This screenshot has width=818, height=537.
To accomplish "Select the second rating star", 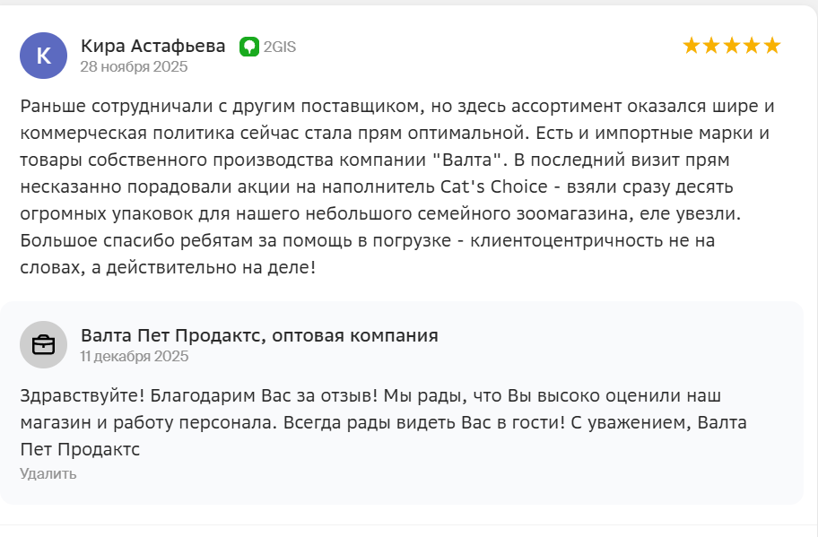I will coord(711,46).
